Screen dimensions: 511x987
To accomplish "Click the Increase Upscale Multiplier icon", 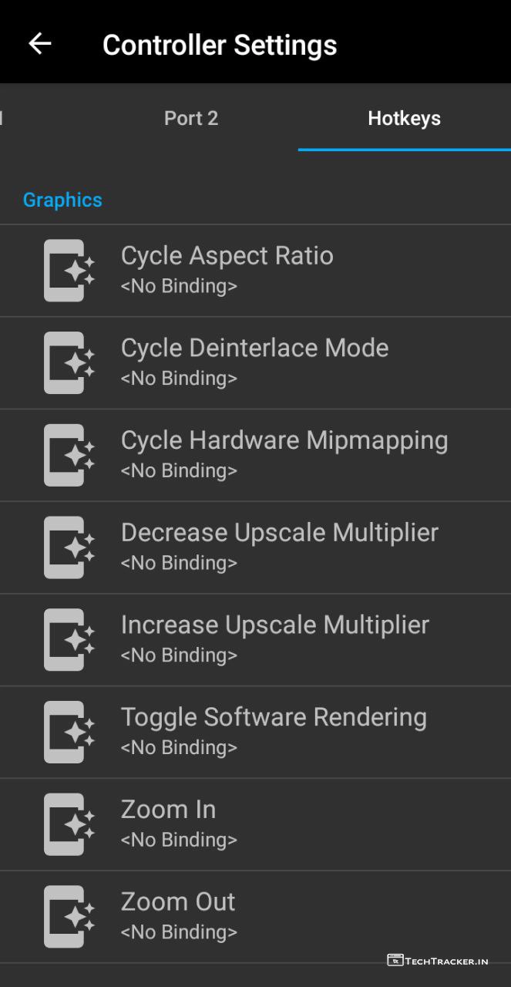I will 69,640.
